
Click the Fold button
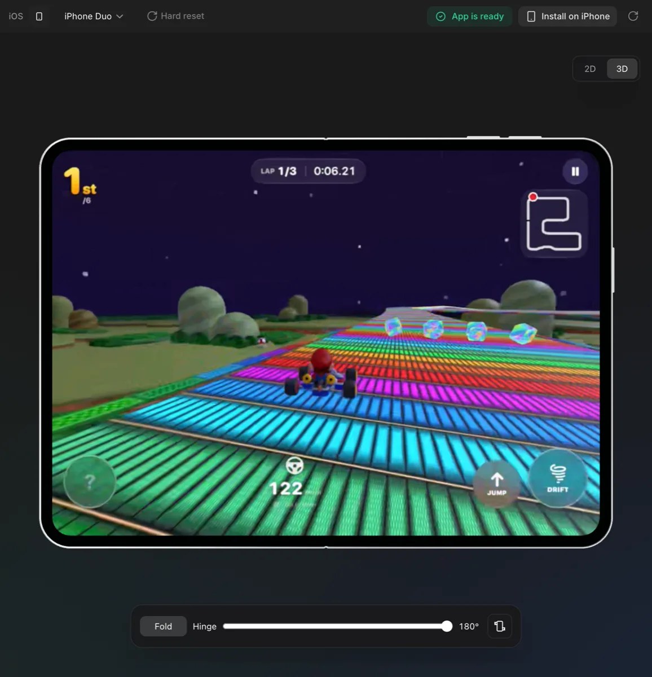tap(163, 626)
